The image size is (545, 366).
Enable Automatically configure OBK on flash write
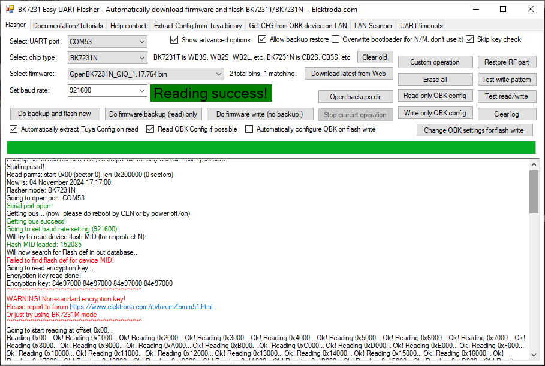coord(249,129)
